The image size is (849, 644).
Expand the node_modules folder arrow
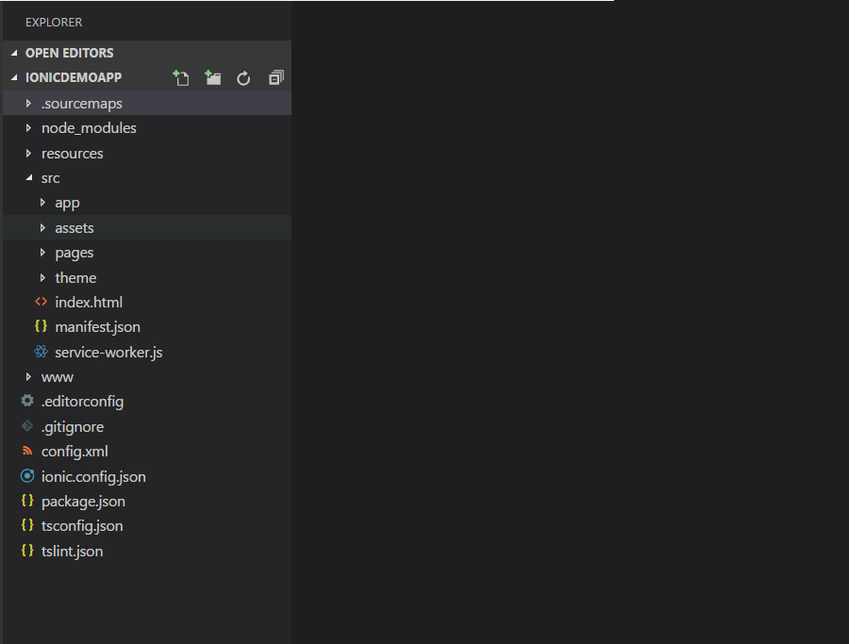pos(28,128)
